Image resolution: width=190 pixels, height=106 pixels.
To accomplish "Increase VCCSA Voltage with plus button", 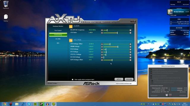I will [x=130, y=57].
